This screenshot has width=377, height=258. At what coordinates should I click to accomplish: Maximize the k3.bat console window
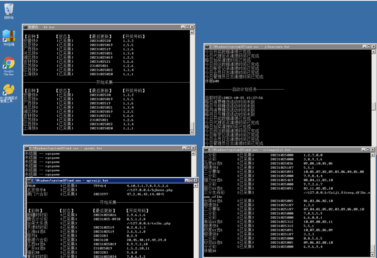click(187, 27)
